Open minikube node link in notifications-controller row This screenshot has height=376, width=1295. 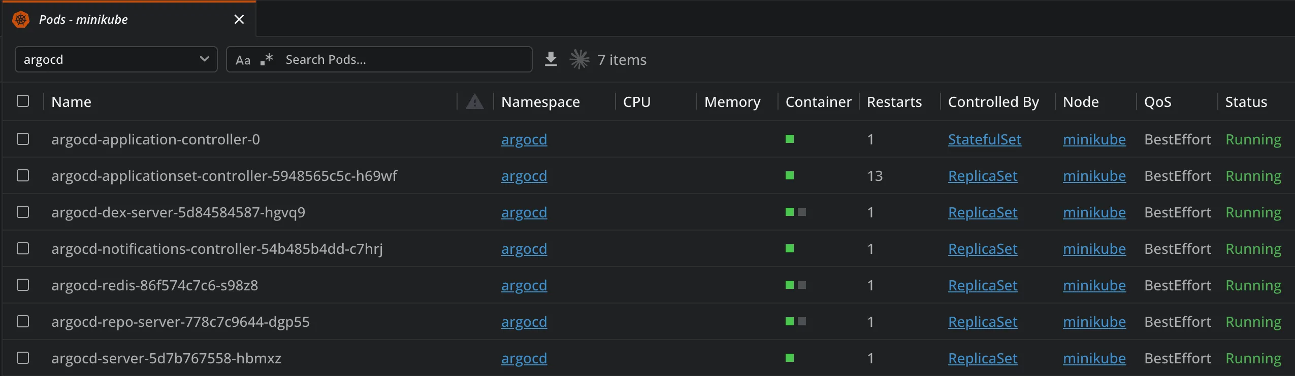pos(1094,249)
